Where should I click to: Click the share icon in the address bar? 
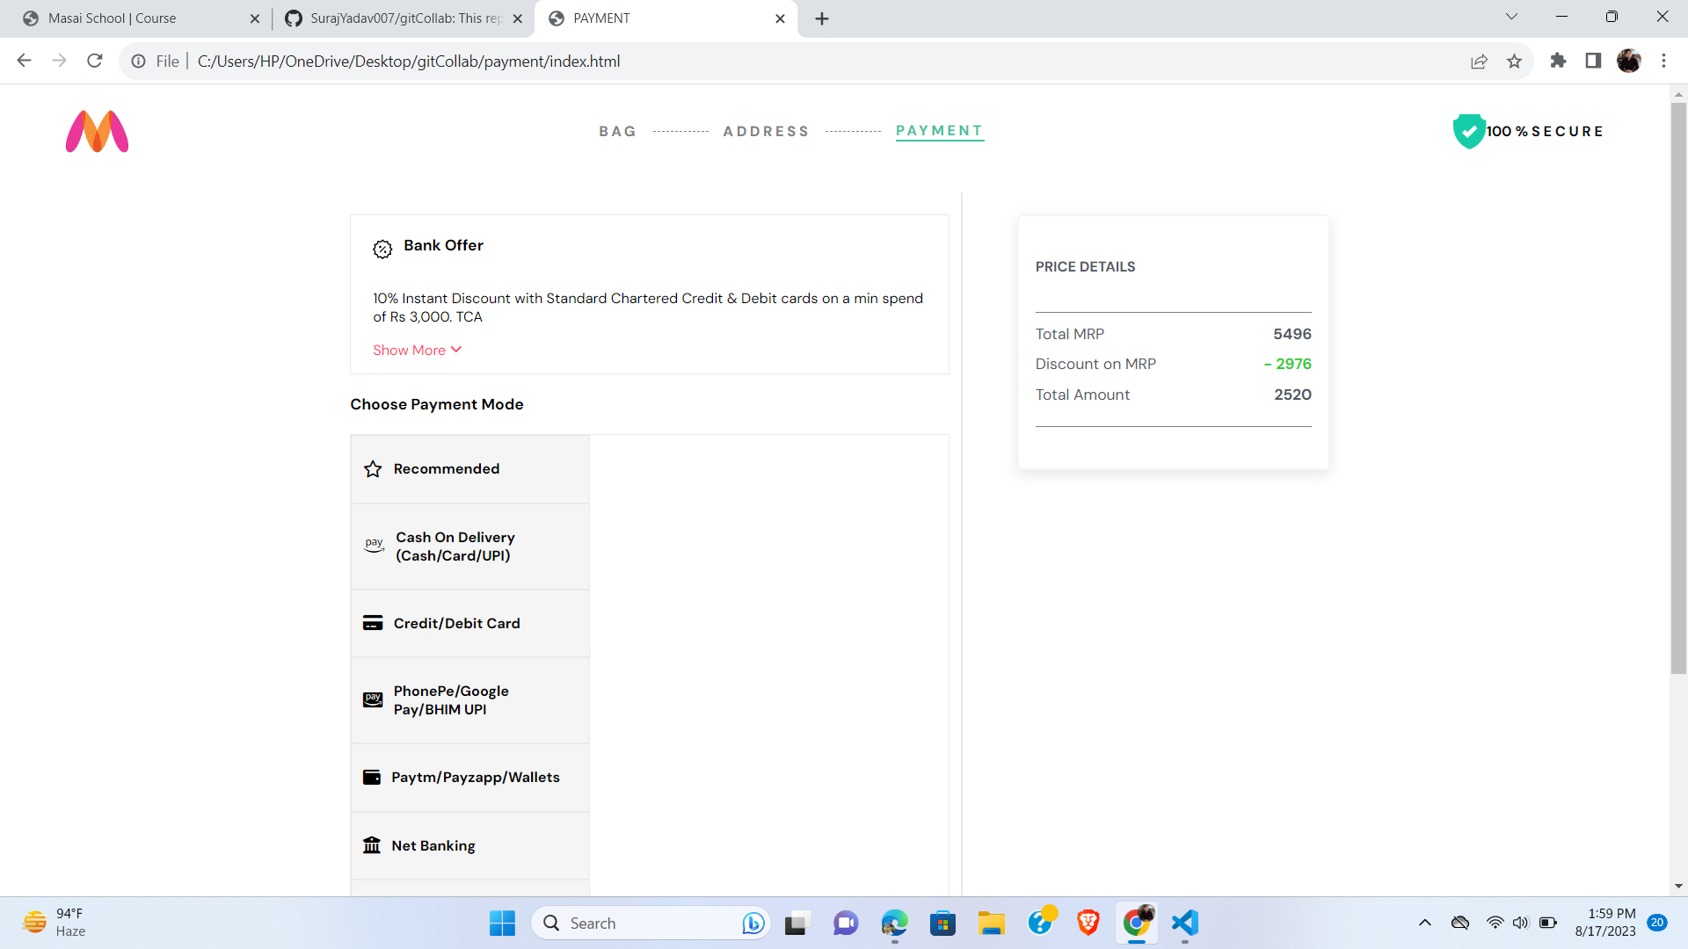(x=1480, y=61)
